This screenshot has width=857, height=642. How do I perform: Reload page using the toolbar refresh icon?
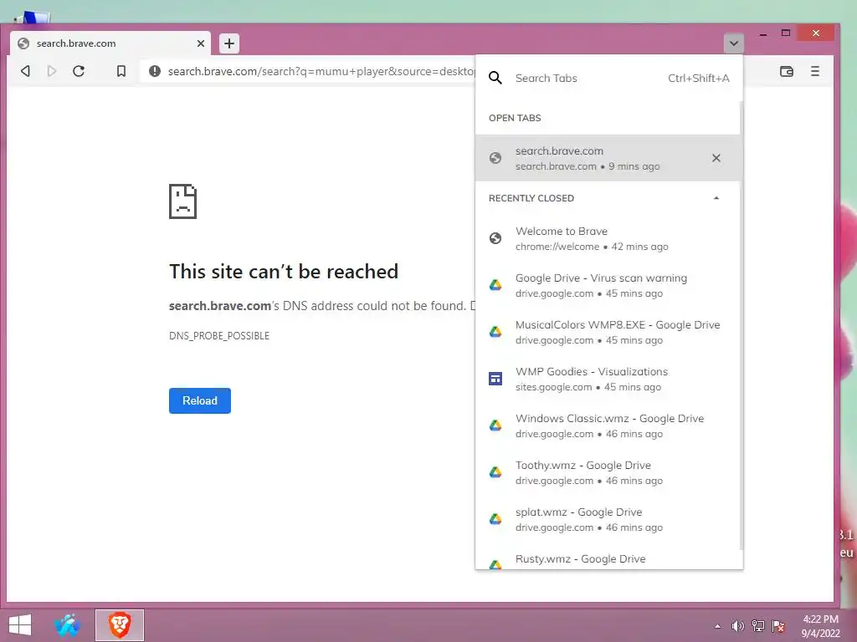tap(79, 71)
